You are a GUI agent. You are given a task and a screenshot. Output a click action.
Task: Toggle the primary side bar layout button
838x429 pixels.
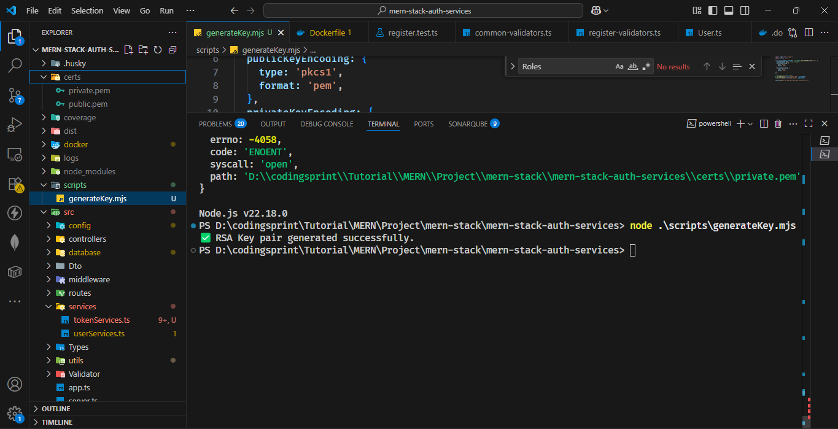(x=713, y=10)
